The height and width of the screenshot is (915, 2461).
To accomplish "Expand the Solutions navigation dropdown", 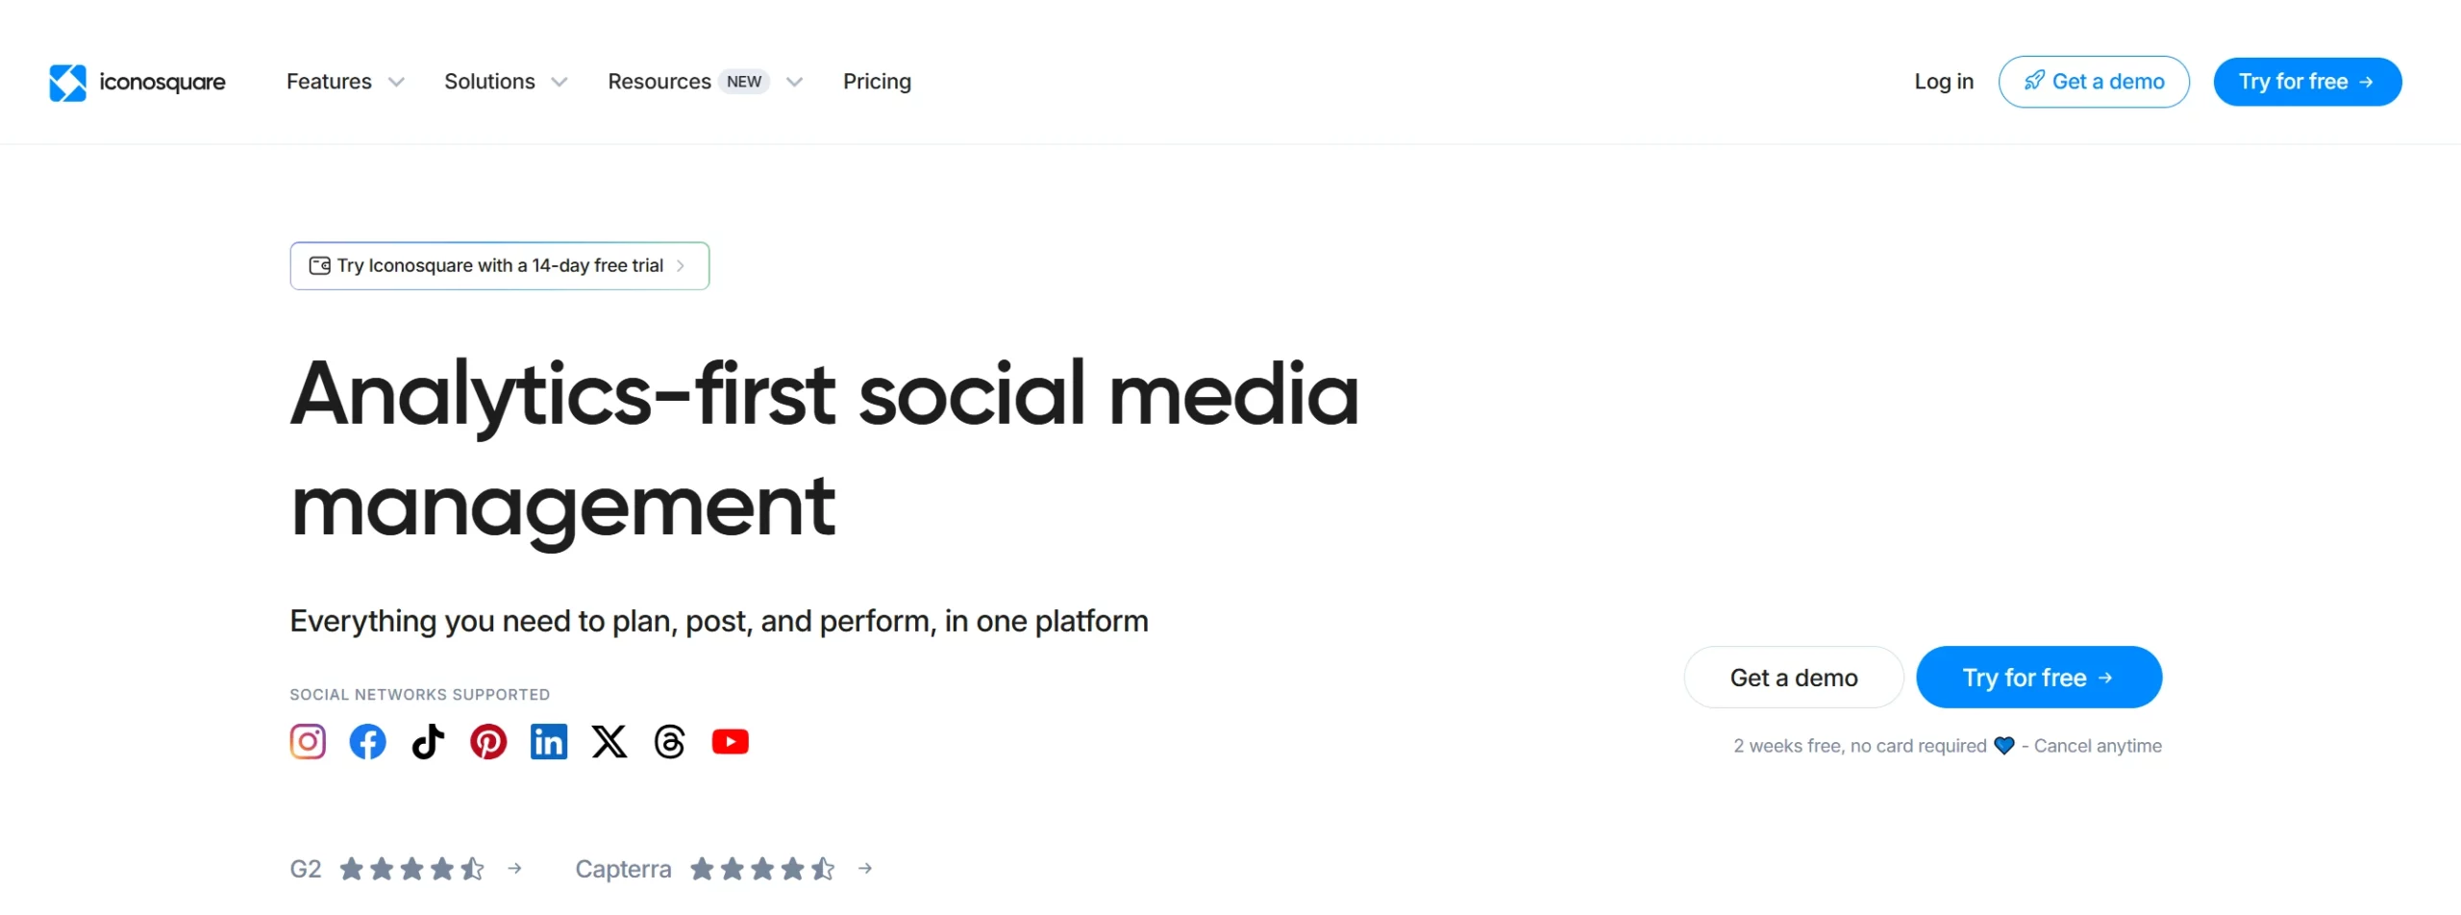I will pyautogui.click(x=505, y=82).
